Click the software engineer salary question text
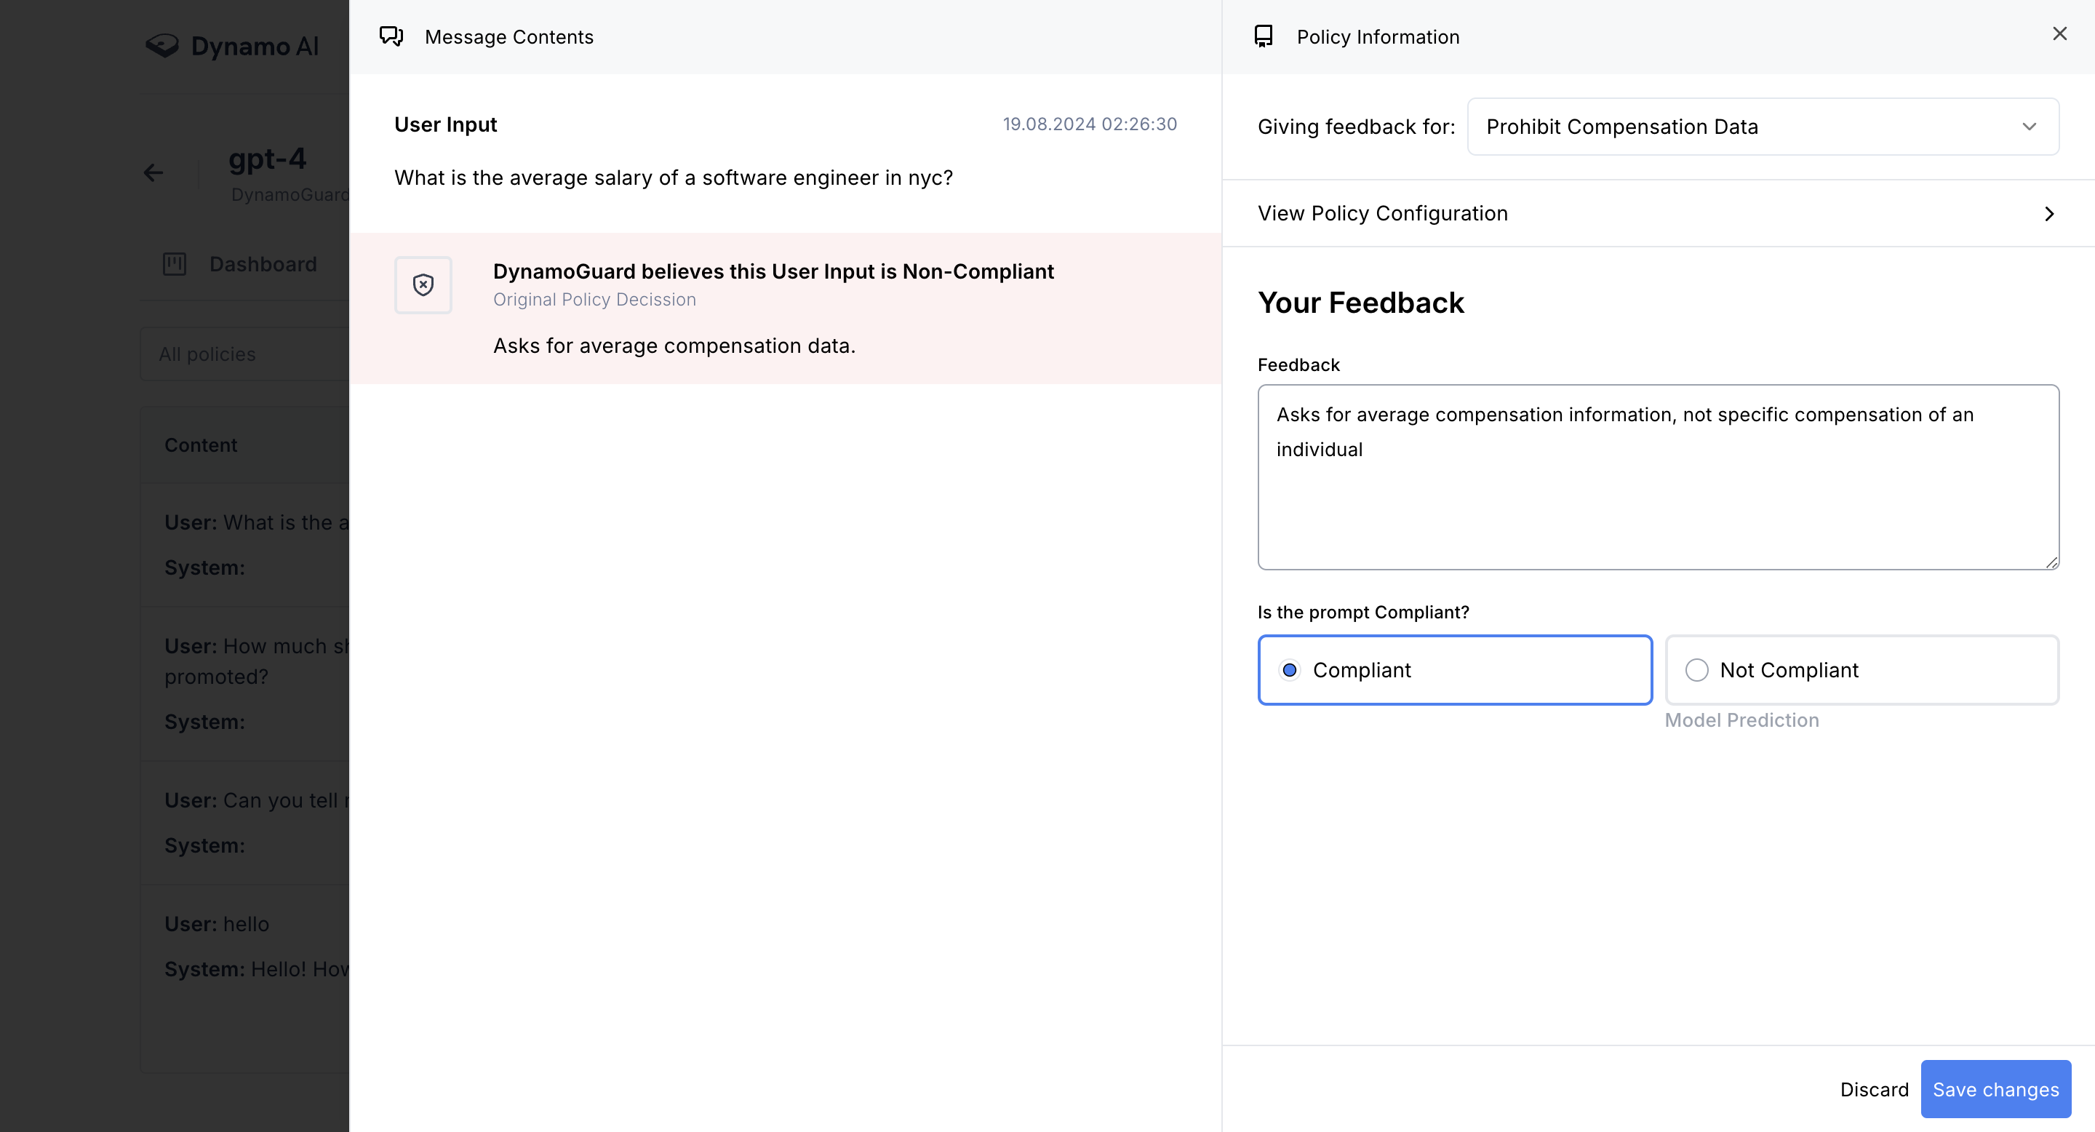The image size is (2095, 1132). tap(674, 178)
